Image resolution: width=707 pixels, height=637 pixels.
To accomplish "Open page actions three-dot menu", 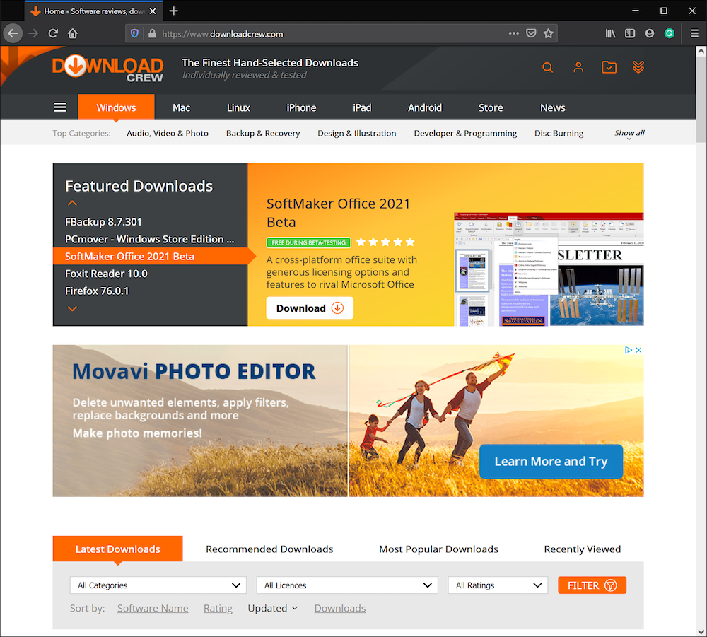I will point(513,33).
